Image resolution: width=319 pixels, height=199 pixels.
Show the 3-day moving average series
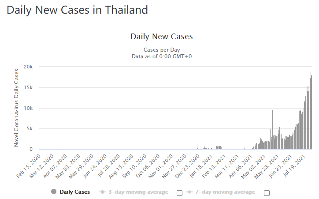(x=138, y=192)
